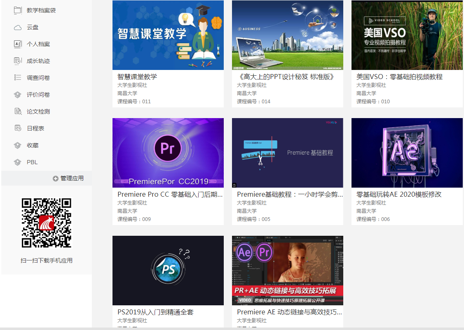Open the PBL sidebar item
The width and height of the screenshot is (464, 330).
32,162
